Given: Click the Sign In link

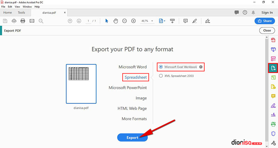Looking at the screenshot, I should click(267, 13).
